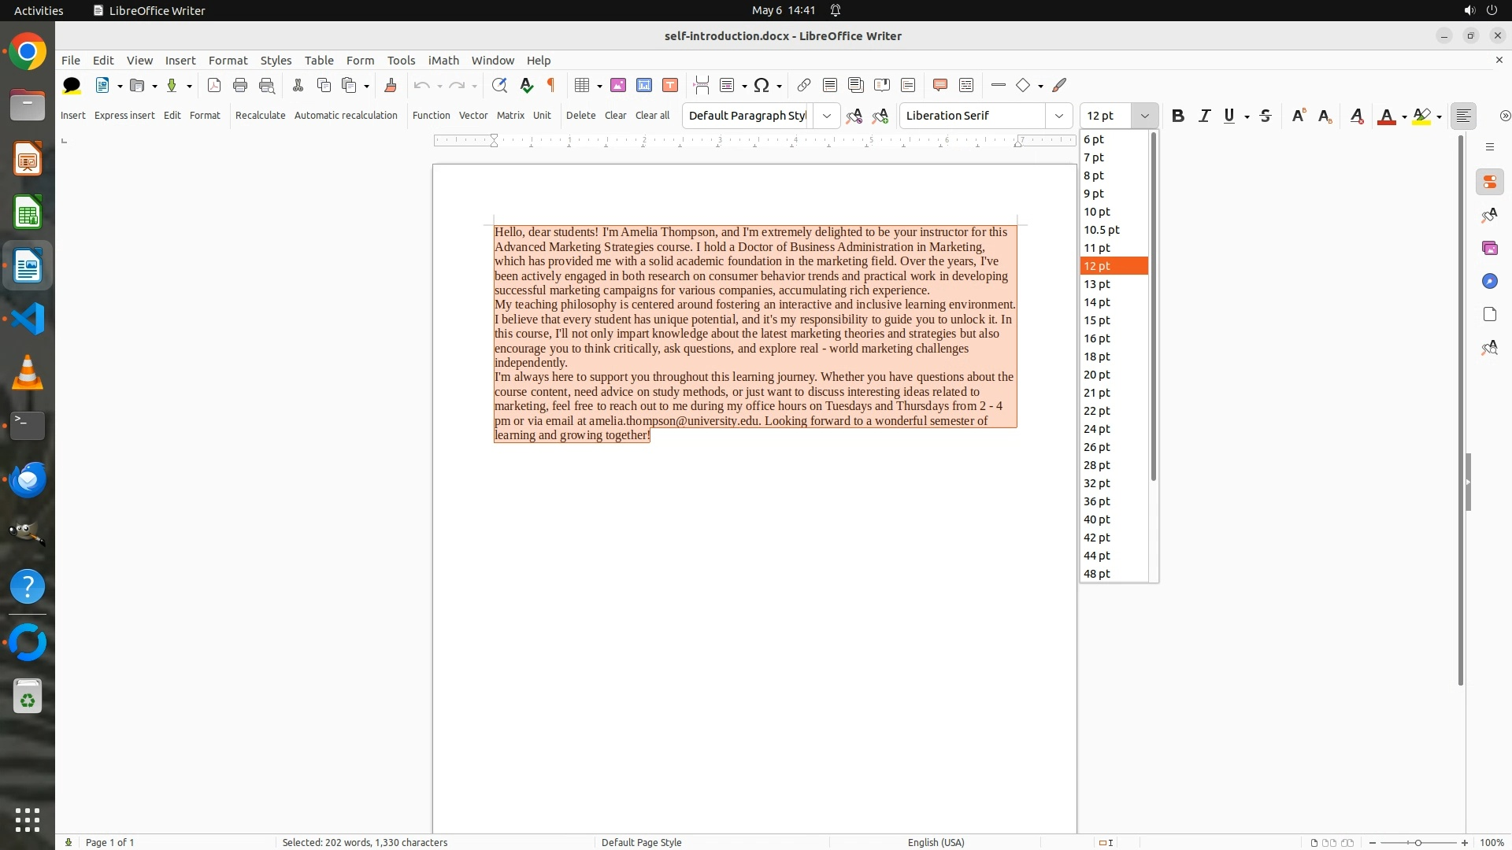
Task: Open the Default Paragraph Style dropdown arrow
Action: click(826, 116)
